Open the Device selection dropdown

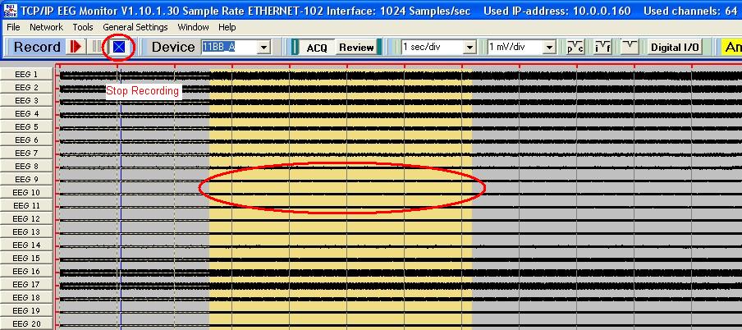click(x=263, y=48)
